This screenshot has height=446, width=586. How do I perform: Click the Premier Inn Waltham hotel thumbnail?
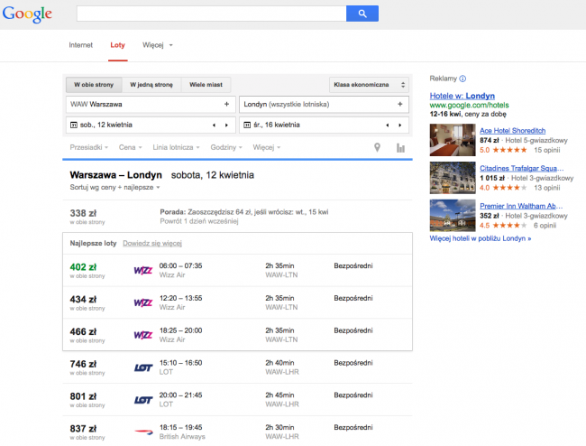[453, 216]
